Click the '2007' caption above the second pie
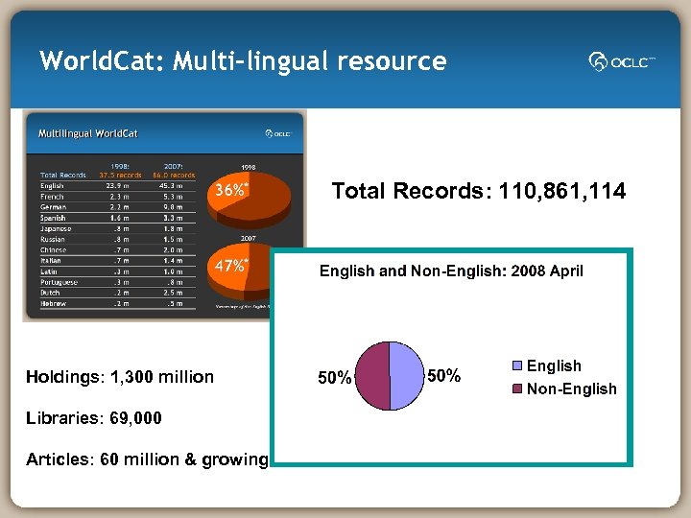Image resolution: width=691 pixels, height=518 pixels. (x=249, y=238)
